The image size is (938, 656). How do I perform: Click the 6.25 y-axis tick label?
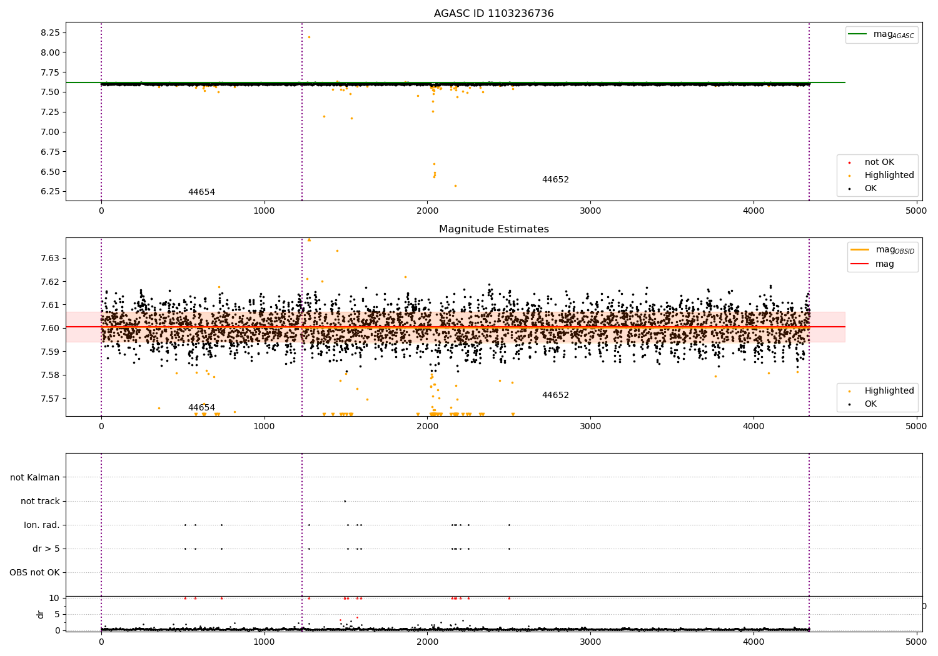[x=50, y=191]
